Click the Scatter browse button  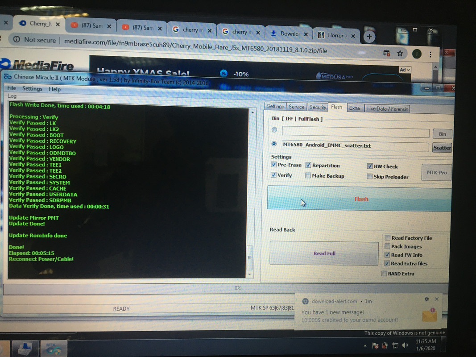tap(442, 148)
